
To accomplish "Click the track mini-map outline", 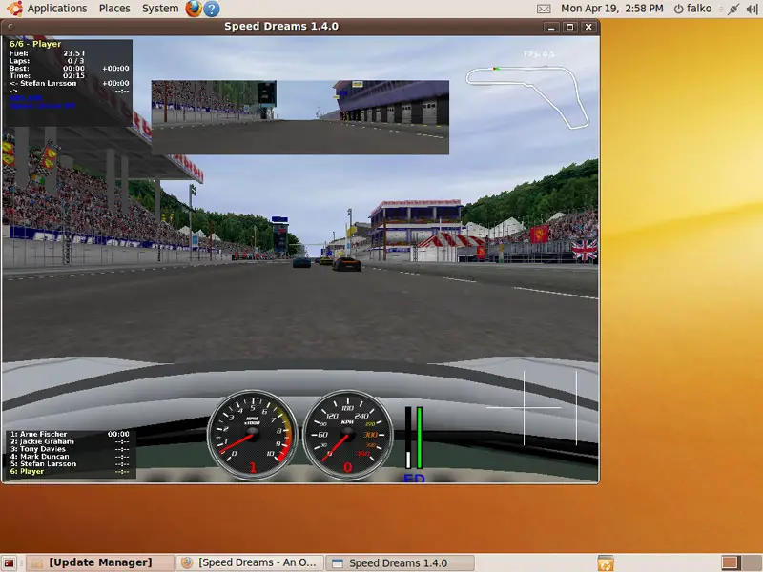I will [x=527, y=97].
